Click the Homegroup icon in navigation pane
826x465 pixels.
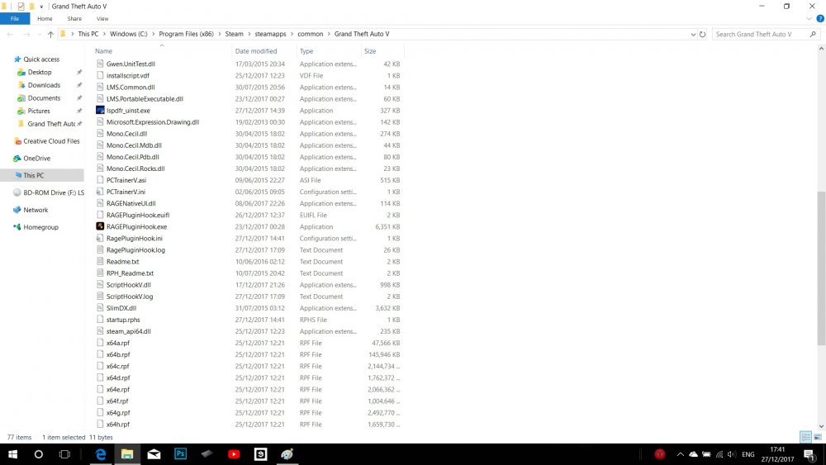[17, 227]
